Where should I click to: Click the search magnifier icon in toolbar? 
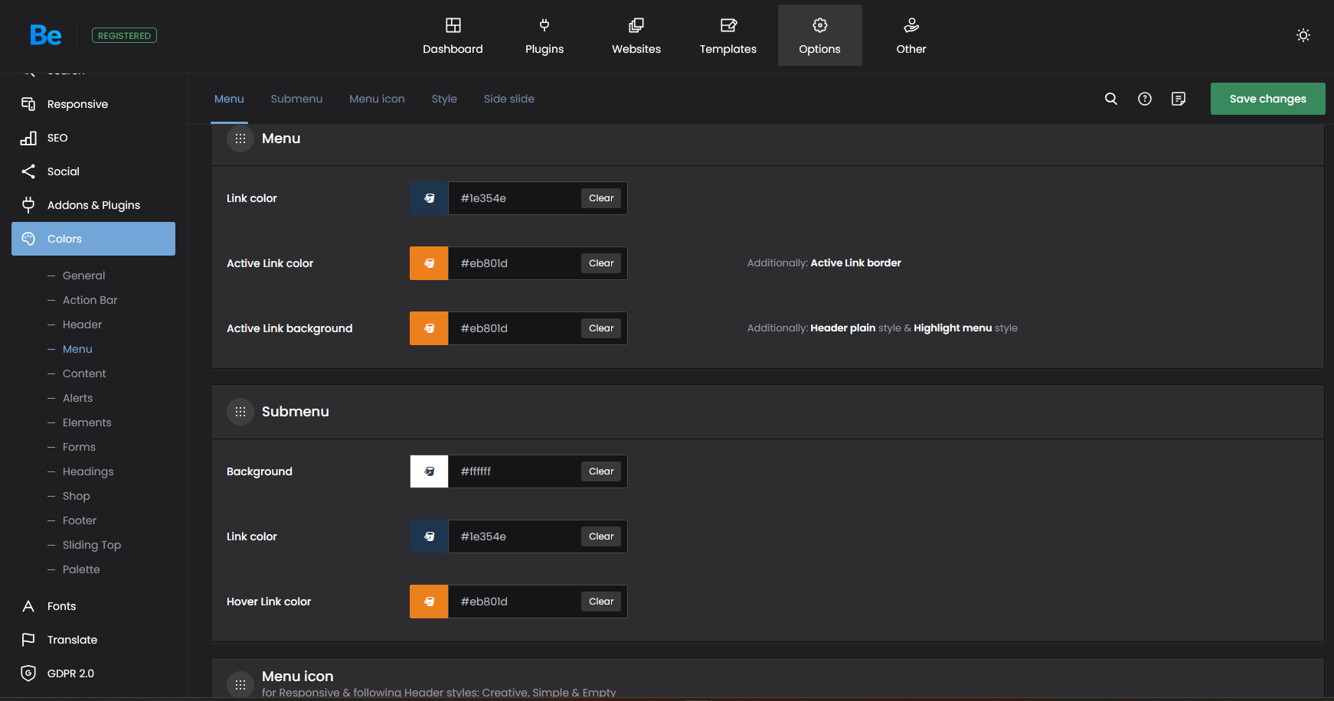click(1110, 99)
